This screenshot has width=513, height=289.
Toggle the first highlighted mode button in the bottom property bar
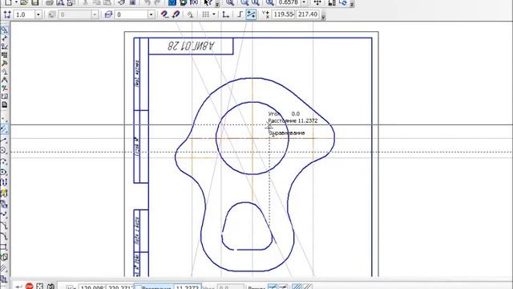coord(273,287)
